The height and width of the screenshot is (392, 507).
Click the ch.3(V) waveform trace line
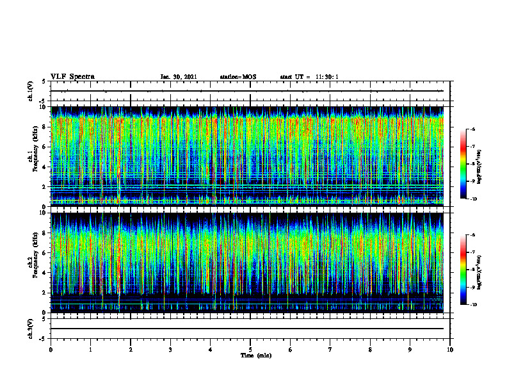[x=247, y=329]
